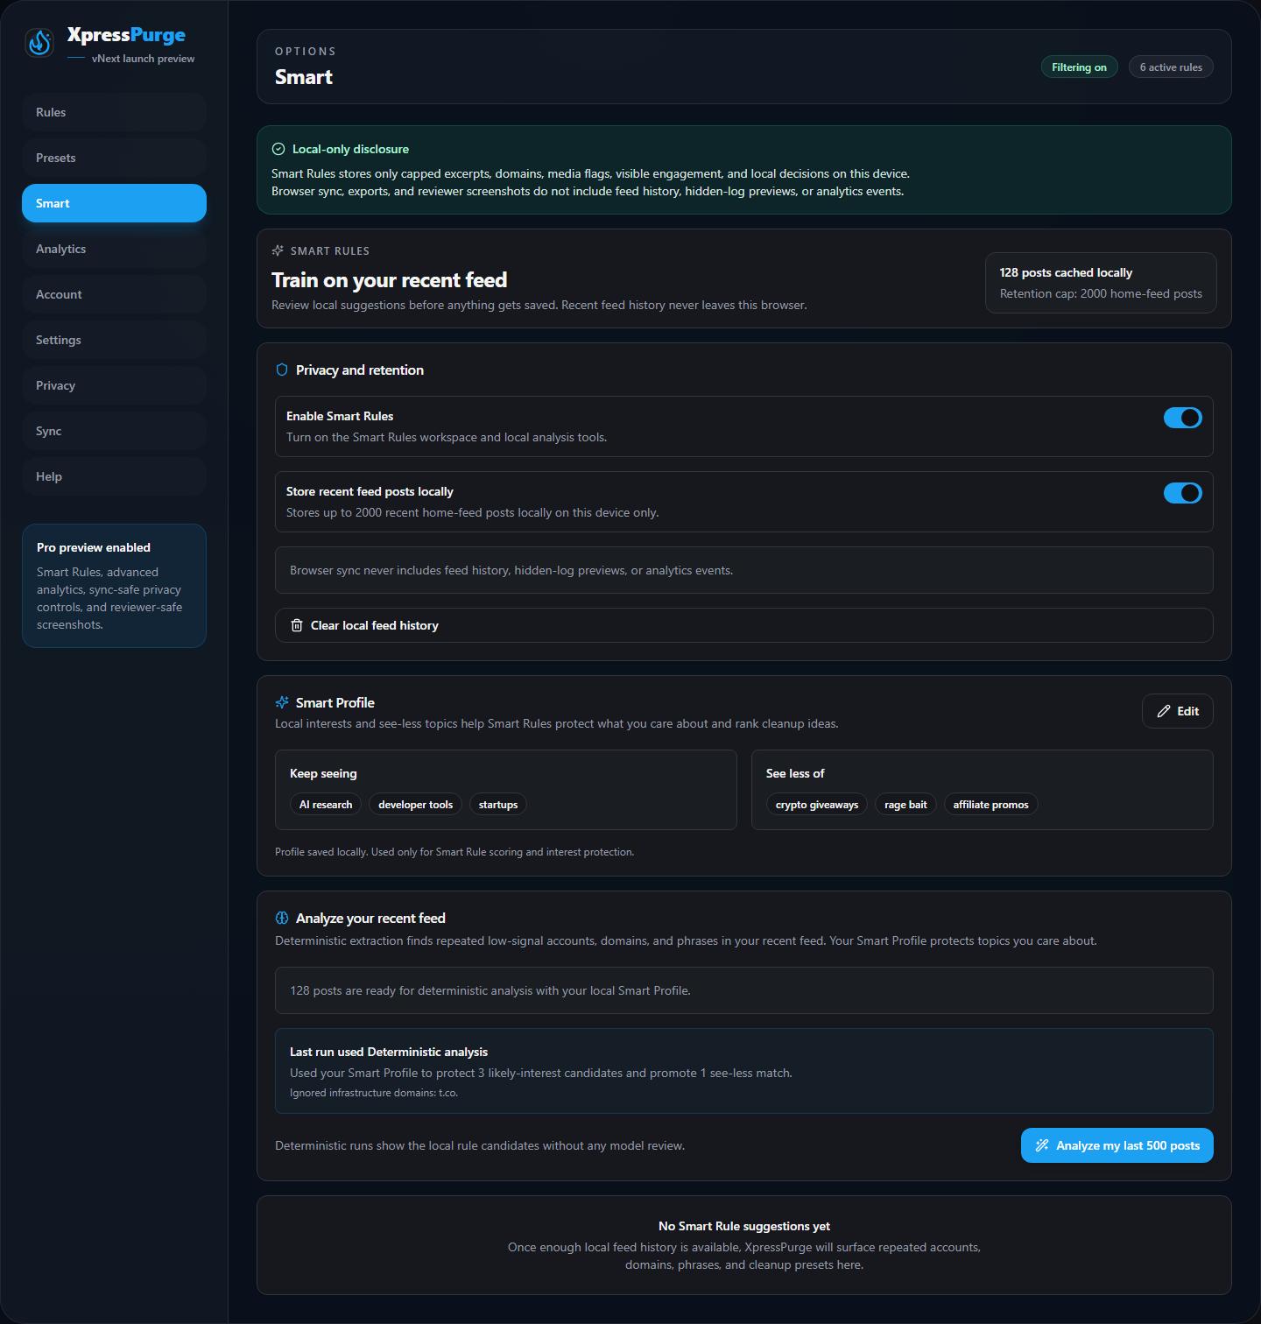Edit the Smart Profile
Viewport: 1261px width, 1324px height.
1177,711
